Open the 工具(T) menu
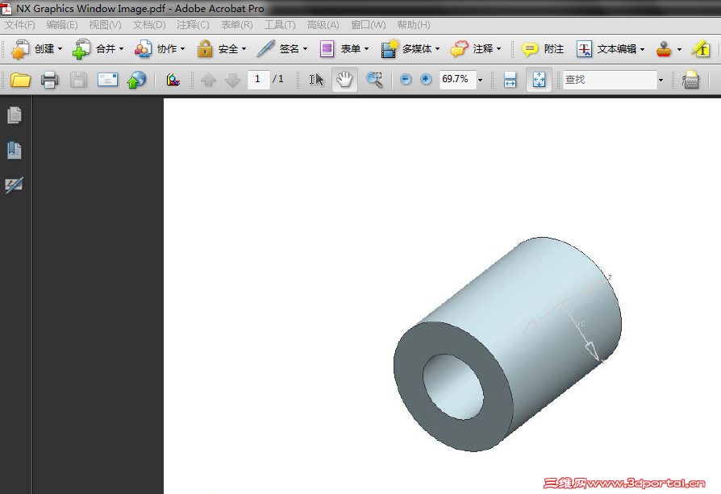Image resolution: width=721 pixels, height=494 pixels. [x=280, y=25]
